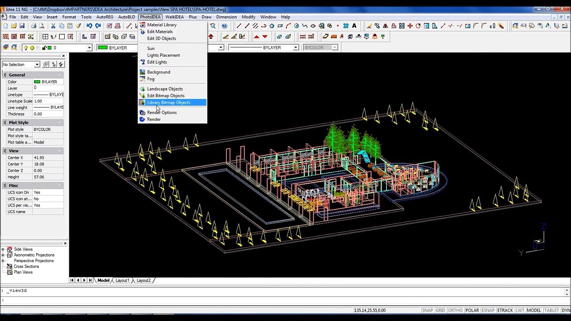Click the command line input area
571x321 pixels.
[283, 300]
